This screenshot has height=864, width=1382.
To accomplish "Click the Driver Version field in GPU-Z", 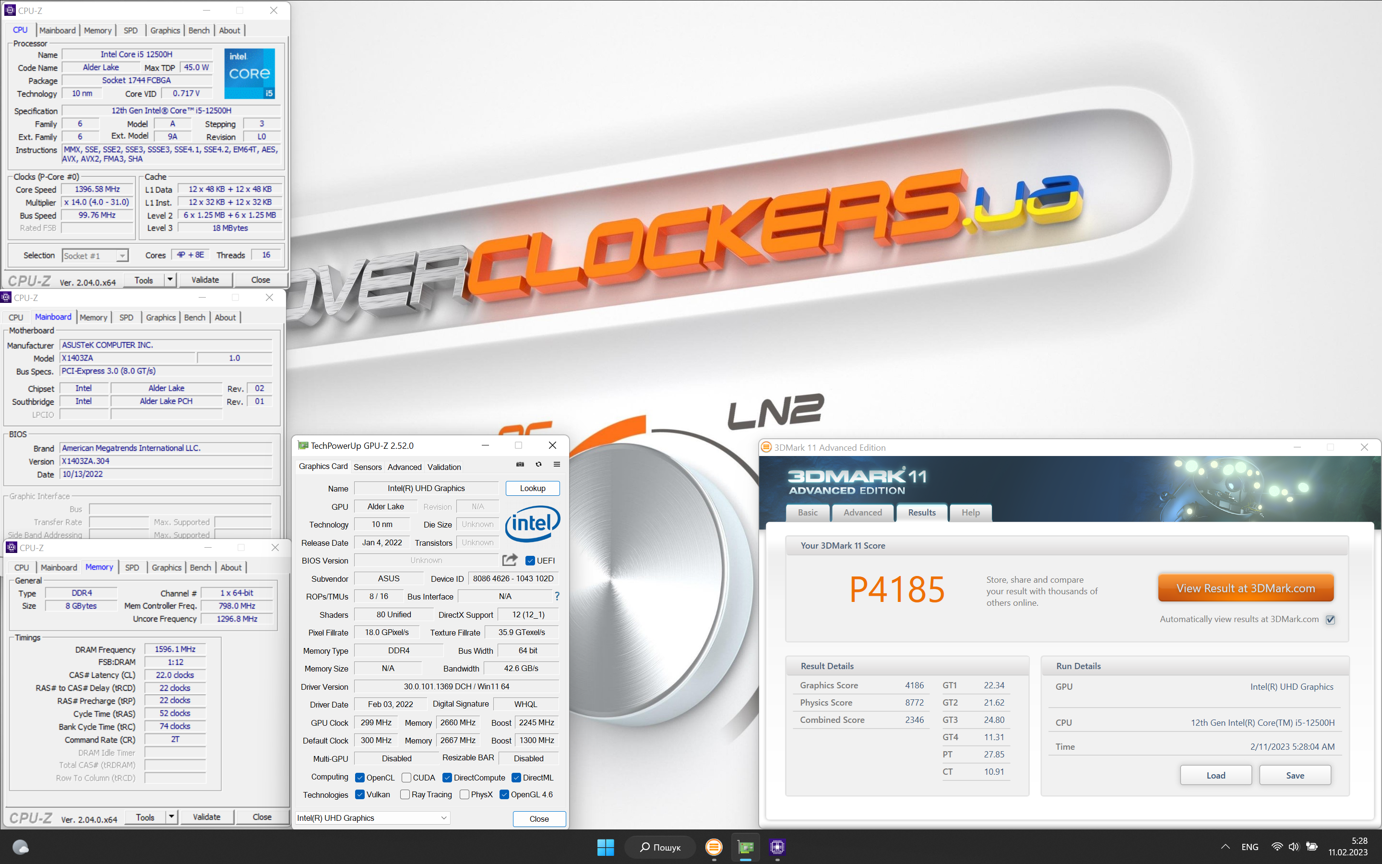I will pyautogui.click(x=456, y=686).
